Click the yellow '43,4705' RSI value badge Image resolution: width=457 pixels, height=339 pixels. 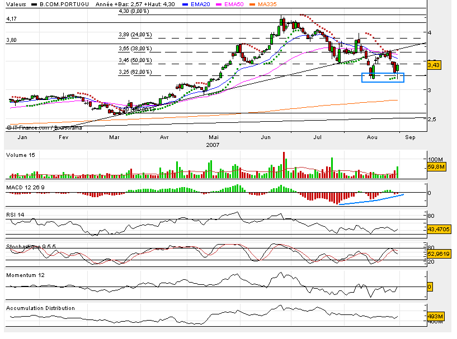[x=439, y=229]
